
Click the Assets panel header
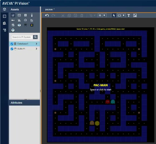[24, 9]
